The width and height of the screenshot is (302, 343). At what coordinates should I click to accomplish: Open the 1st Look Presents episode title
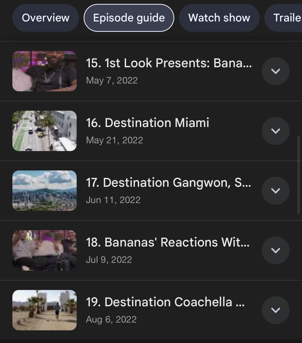point(169,63)
